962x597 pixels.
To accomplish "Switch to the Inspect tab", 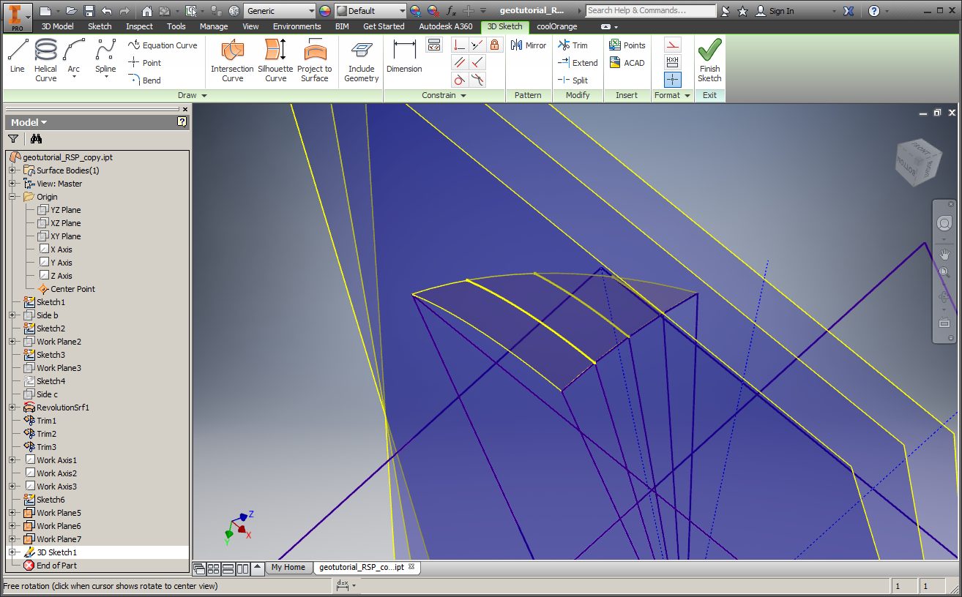I will pyautogui.click(x=139, y=26).
